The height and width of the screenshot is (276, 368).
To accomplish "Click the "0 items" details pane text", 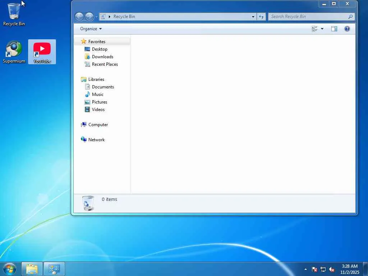I will pyautogui.click(x=109, y=199).
